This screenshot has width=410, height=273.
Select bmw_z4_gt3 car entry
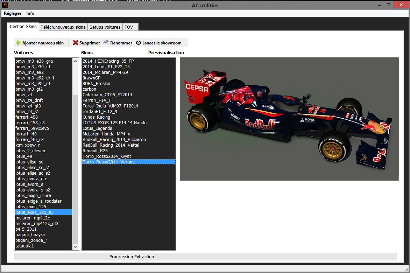pyautogui.click(x=43, y=106)
